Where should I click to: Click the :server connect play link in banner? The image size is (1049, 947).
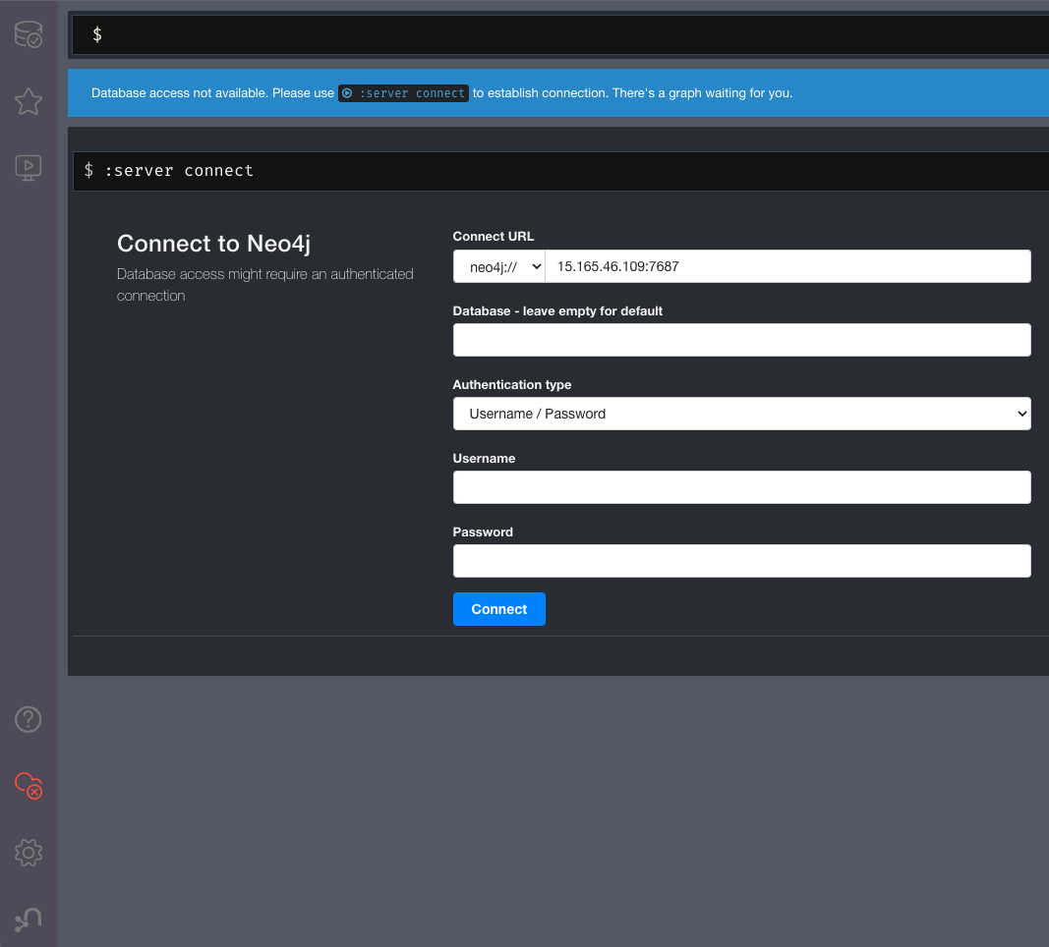click(403, 93)
